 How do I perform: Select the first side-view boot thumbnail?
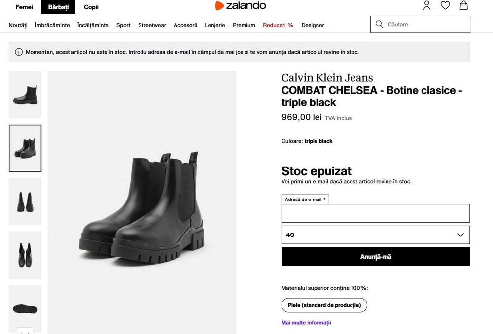click(25, 95)
